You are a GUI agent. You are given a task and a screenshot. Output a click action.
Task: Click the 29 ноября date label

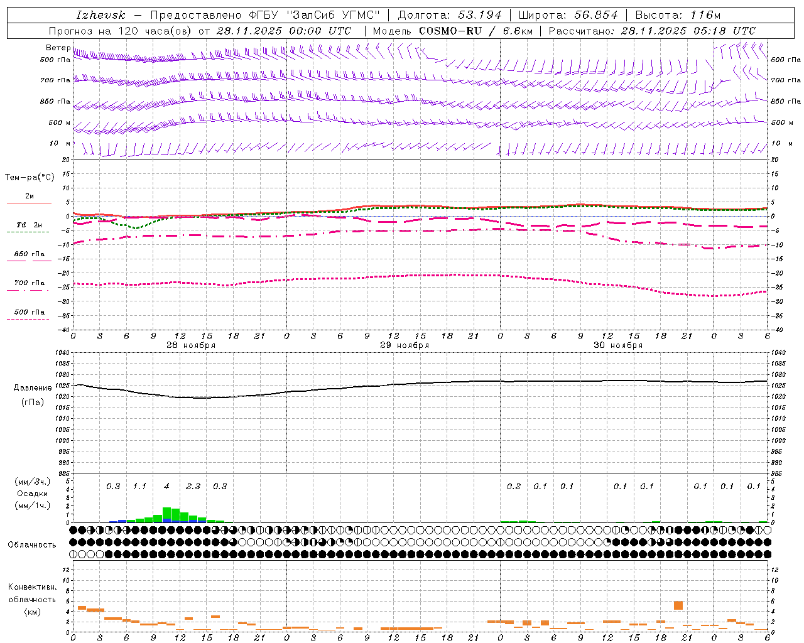tap(405, 345)
